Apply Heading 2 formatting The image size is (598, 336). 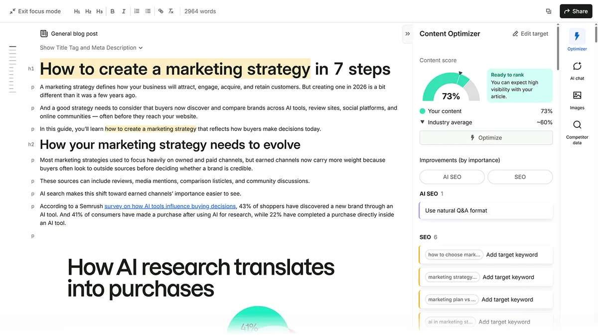pos(88,11)
